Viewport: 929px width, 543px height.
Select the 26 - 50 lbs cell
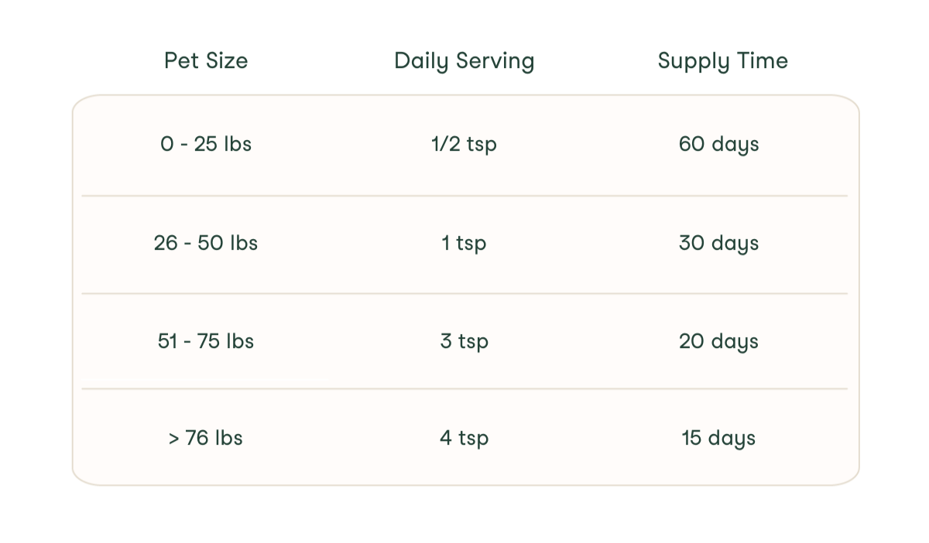(206, 243)
